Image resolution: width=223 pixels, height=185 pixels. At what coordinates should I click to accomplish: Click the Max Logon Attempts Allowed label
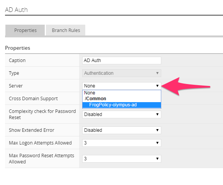pyautogui.click(x=40, y=143)
